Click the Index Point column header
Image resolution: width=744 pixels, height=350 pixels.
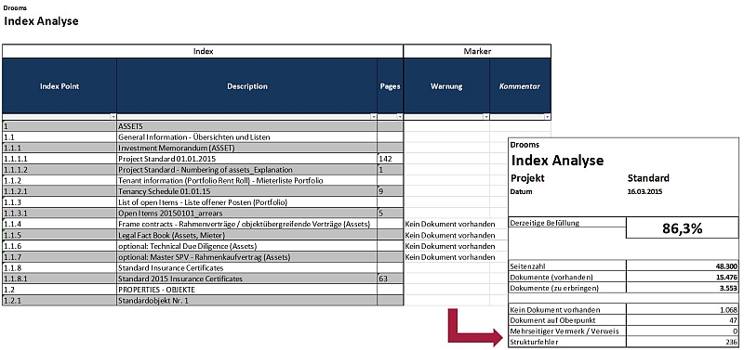pyautogui.click(x=60, y=86)
